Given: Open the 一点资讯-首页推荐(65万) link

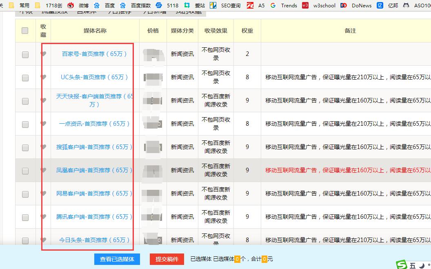Looking at the screenshot, I should (x=95, y=124).
